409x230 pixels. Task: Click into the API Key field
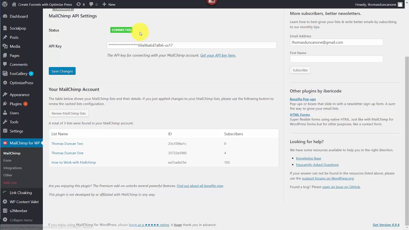192,45
